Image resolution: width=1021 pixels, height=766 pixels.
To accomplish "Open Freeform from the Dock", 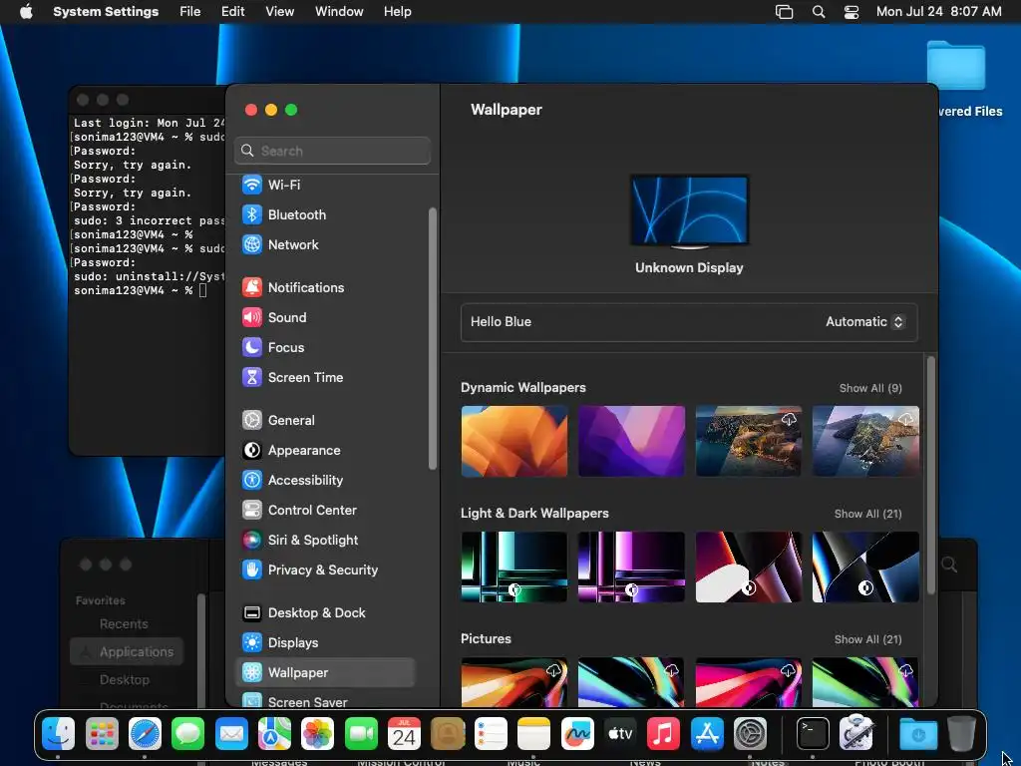I will coord(577,734).
